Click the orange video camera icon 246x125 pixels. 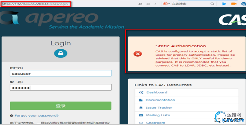pyautogui.click(x=234, y=4)
